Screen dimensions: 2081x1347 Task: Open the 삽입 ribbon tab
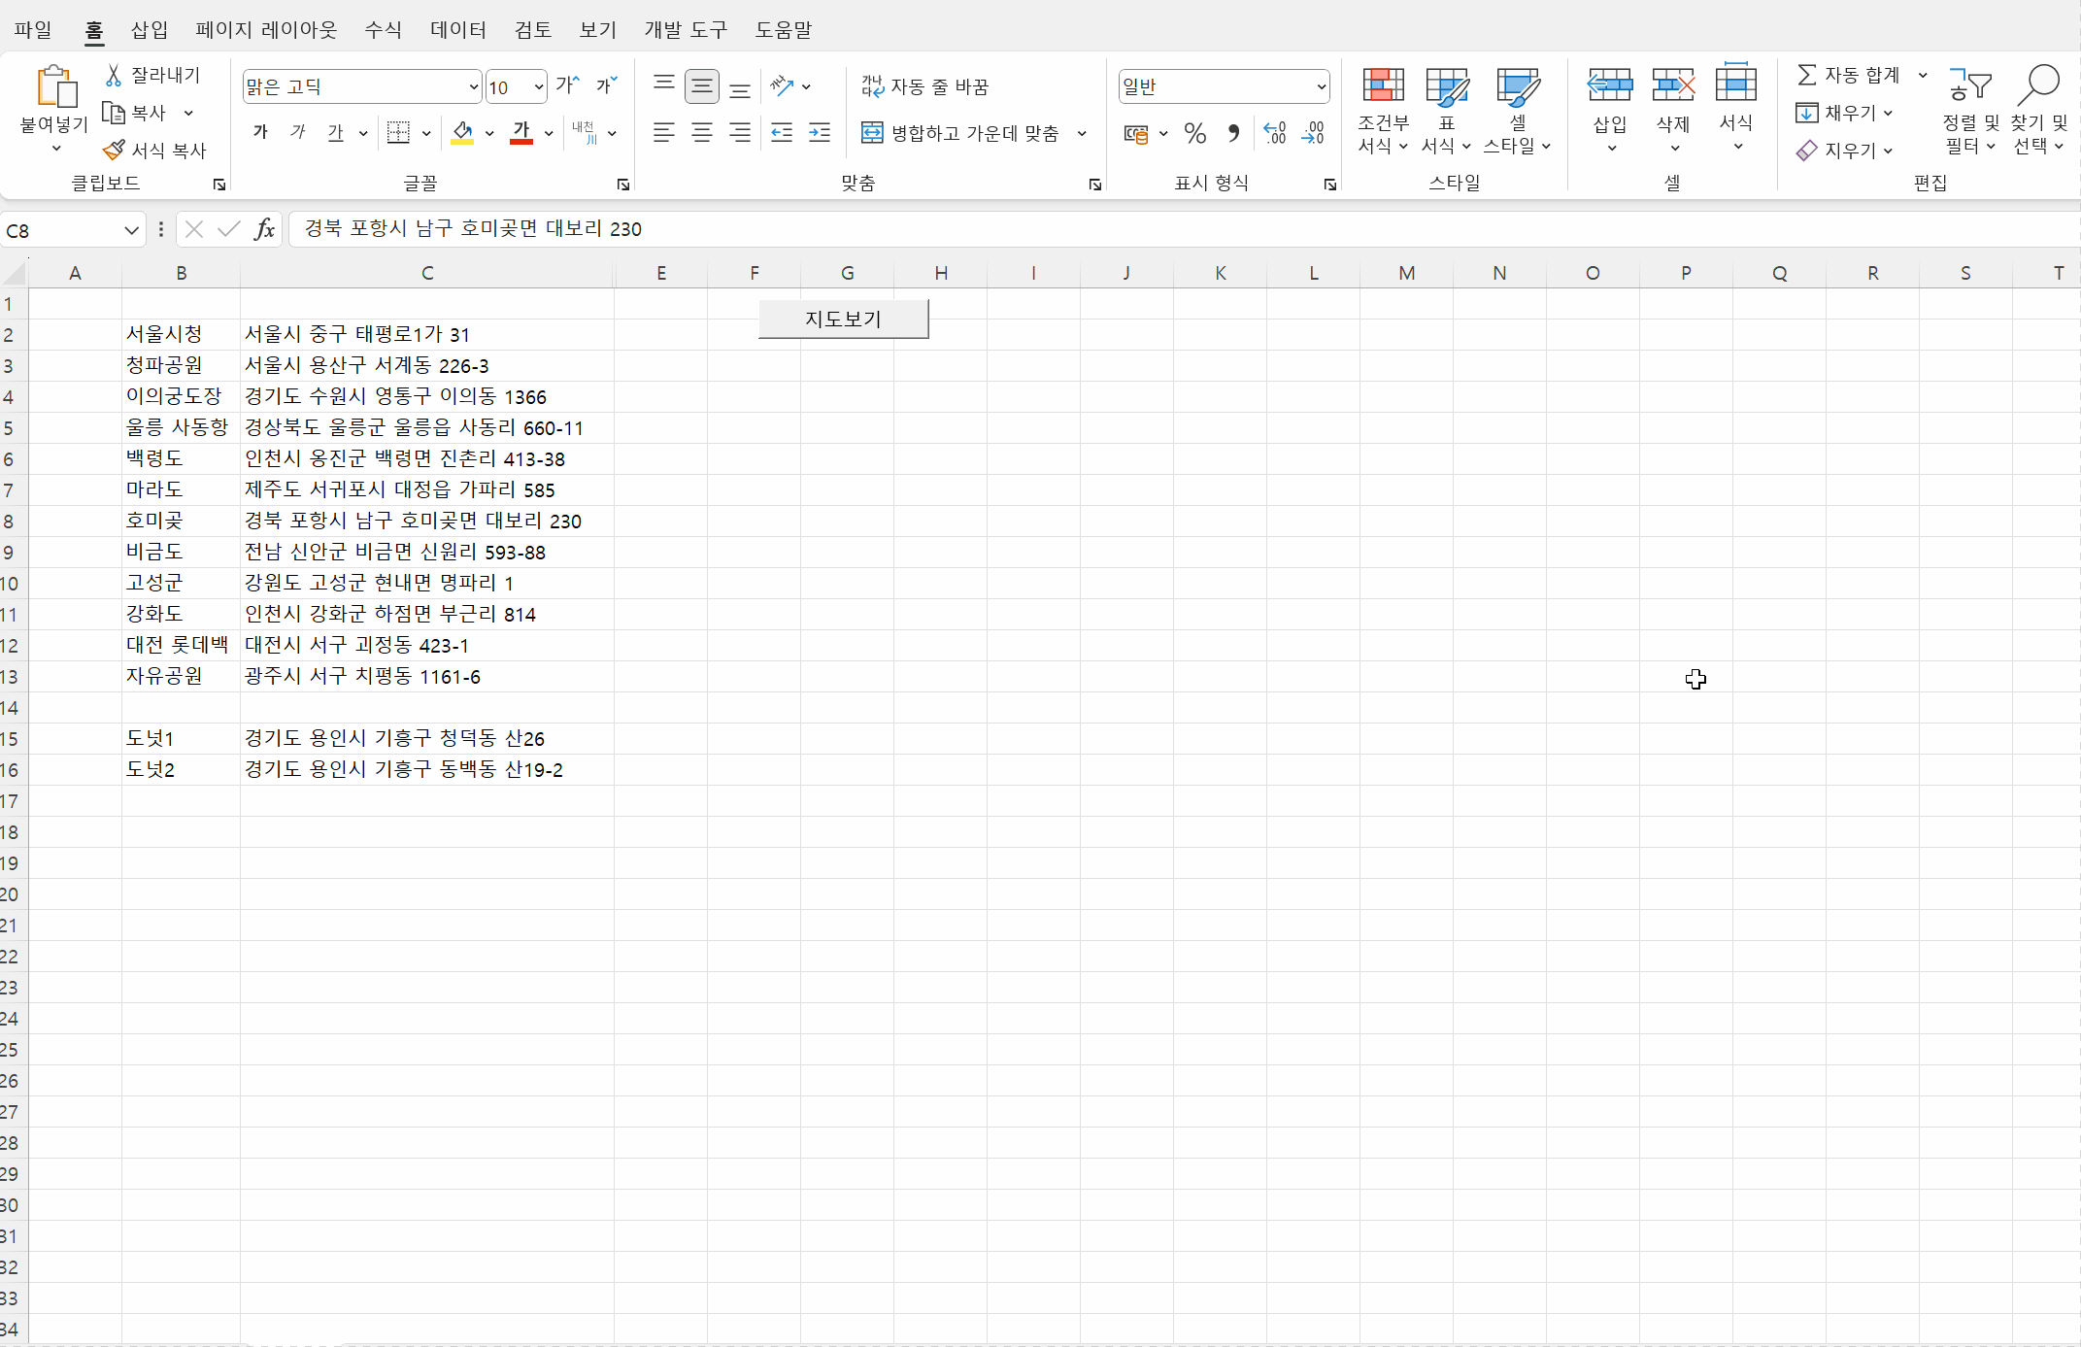pos(150,30)
